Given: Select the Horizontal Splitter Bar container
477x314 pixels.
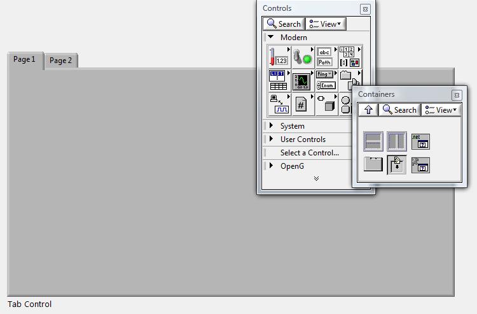Looking at the screenshot, I should [373, 141].
